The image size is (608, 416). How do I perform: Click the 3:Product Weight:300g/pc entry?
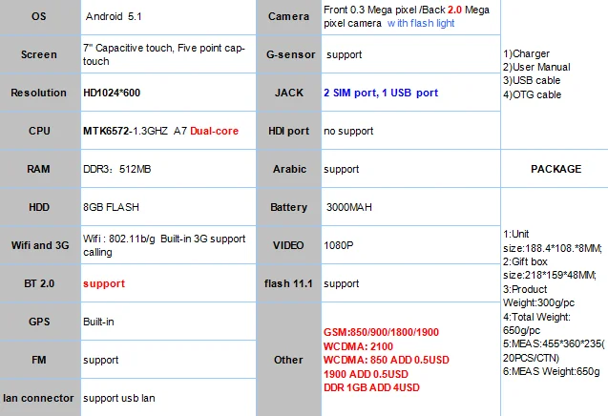click(539, 296)
